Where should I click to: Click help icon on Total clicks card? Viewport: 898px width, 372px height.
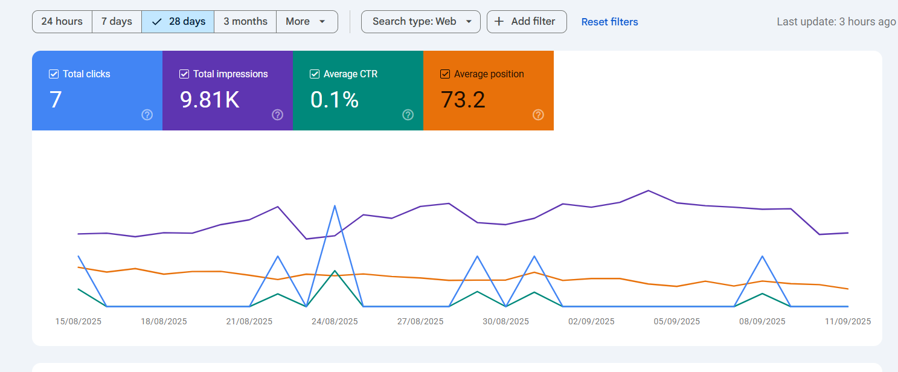pos(147,115)
